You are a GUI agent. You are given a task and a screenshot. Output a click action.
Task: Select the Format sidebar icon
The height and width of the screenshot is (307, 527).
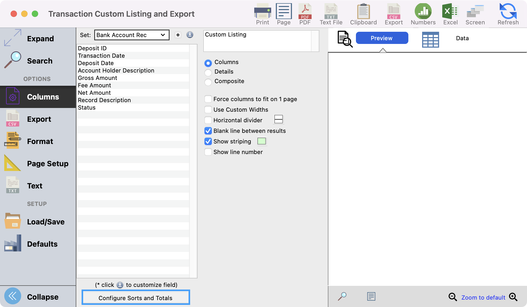pyautogui.click(x=40, y=141)
